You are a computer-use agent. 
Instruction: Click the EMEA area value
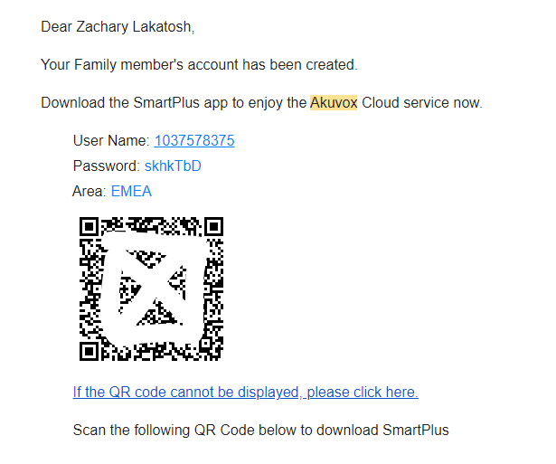click(x=131, y=191)
